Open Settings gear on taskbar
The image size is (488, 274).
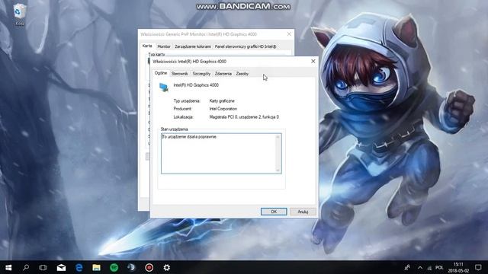[x=167, y=267]
